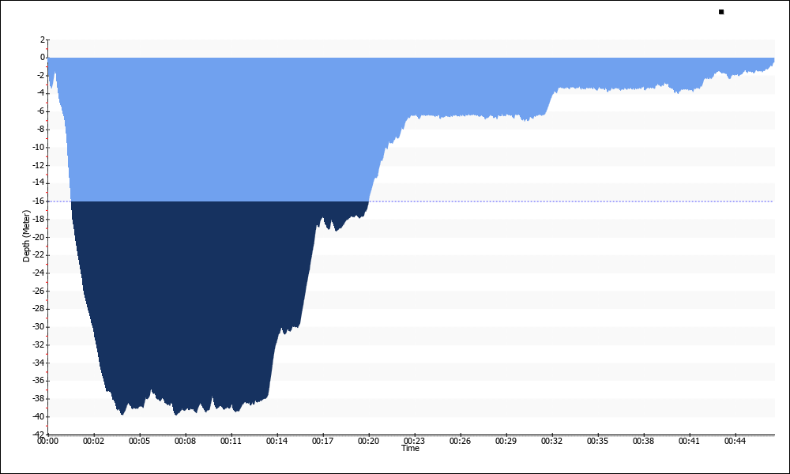
Task: Click the "00:08" time axis label
Action: coord(185,441)
